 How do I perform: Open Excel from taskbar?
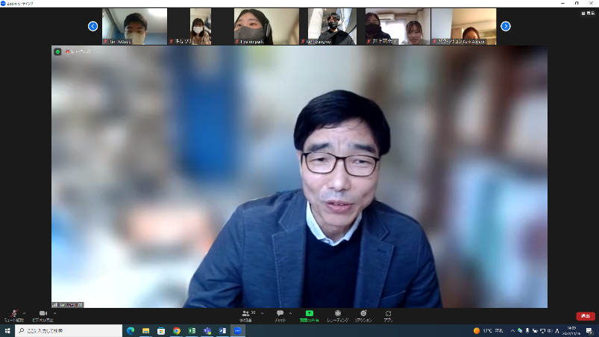[x=192, y=330]
